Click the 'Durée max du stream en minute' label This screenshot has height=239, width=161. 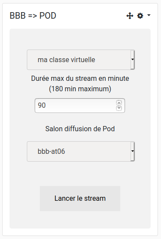(80, 79)
